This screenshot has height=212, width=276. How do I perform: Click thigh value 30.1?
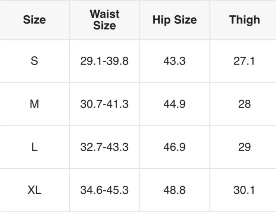(244, 190)
